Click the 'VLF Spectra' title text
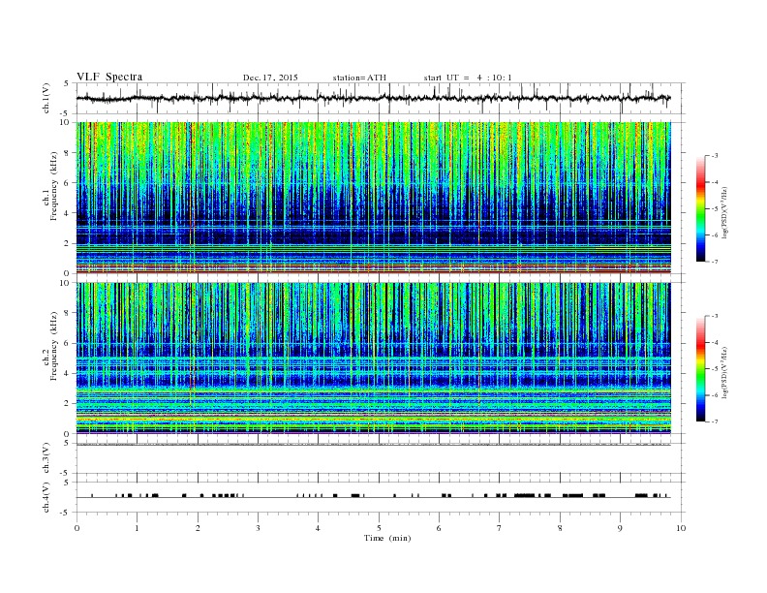767x593 pixels. coord(109,77)
